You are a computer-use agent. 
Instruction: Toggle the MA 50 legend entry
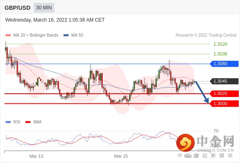click(73, 35)
